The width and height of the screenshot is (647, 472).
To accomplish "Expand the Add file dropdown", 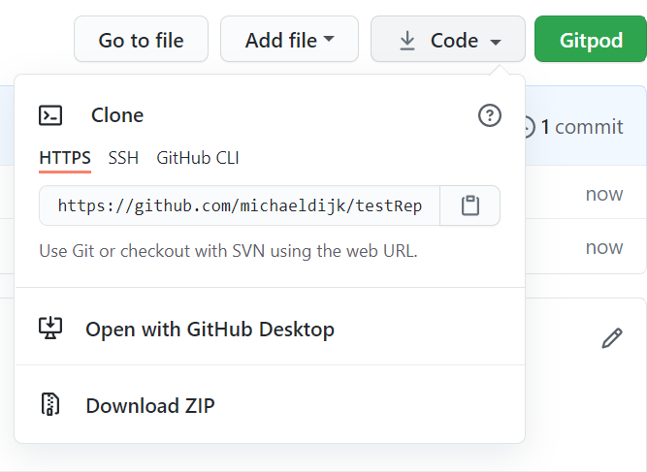I will (x=289, y=41).
